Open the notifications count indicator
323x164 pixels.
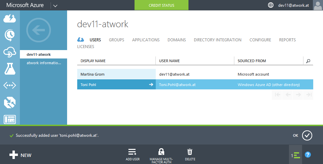pyautogui.click(x=295, y=155)
